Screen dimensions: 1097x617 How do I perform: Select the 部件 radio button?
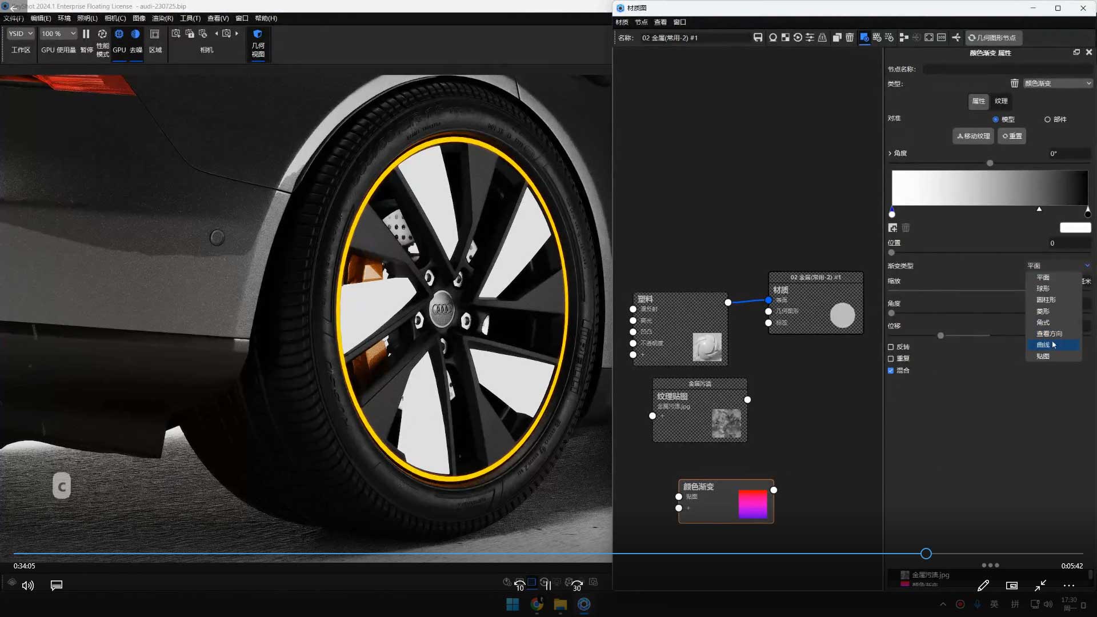[x=1047, y=119]
